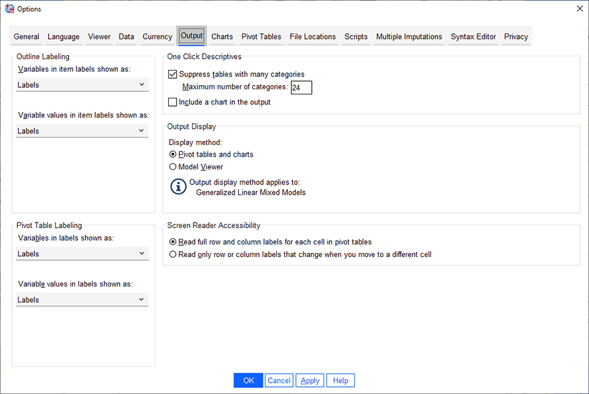Choose Read only row or column labels that change

172,255
